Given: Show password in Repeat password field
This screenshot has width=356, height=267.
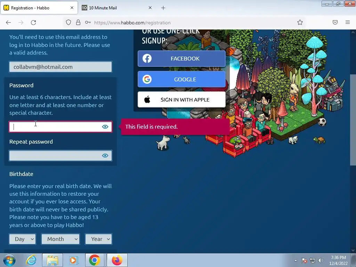Looking at the screenshot, I should (105, 155).
